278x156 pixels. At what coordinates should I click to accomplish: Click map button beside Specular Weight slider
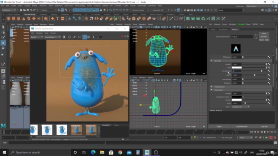269,64
